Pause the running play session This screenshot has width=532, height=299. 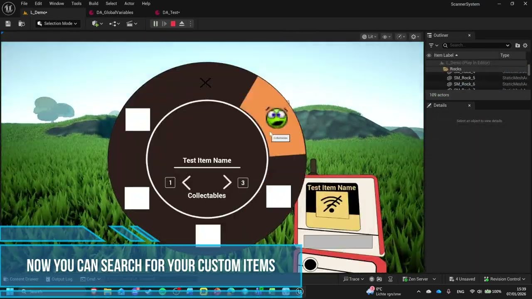pyautogui.click(x=155, y=24)
